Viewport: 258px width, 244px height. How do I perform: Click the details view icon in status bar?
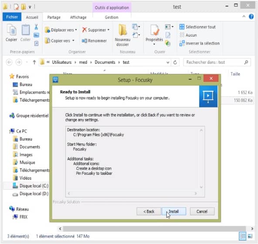[x=243, y=236]
